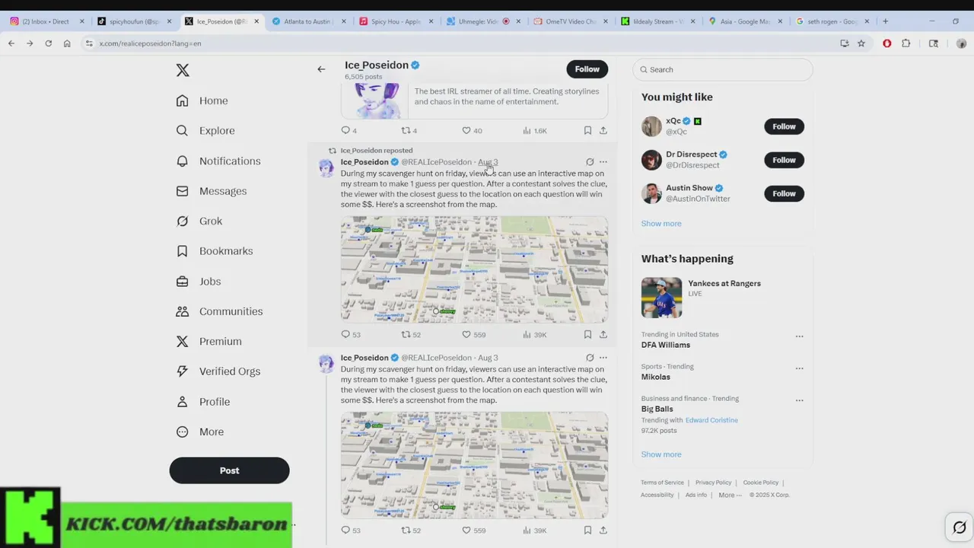Switch to seth rogen Google tab
The image size is (974, 548).
(832, 21)
